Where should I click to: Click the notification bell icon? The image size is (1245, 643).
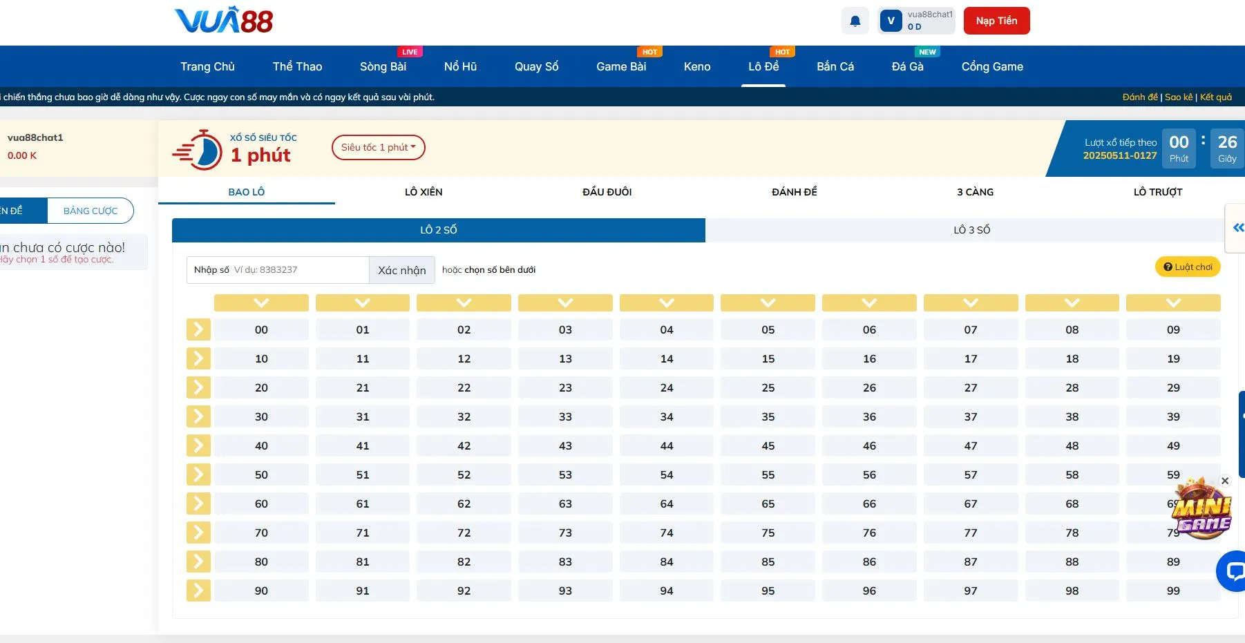[x=855, y=21]
